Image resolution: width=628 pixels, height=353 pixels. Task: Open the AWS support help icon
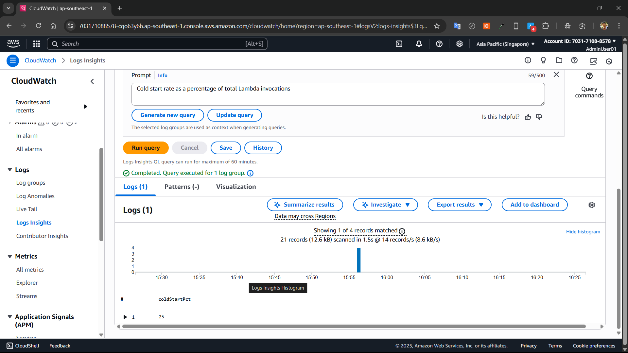[439, 44]
